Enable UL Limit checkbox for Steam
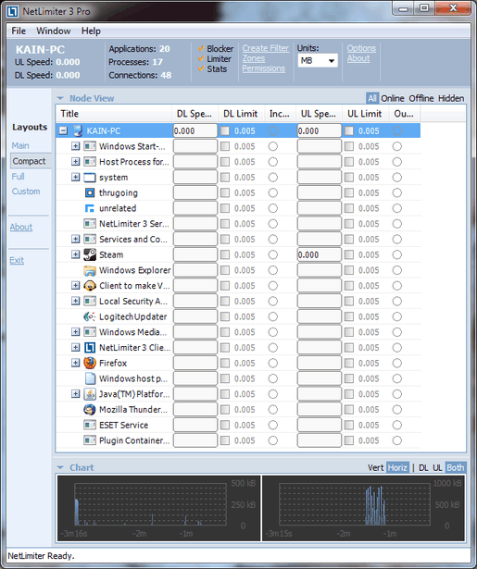 (349, 254)
